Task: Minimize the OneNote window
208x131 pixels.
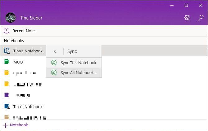Action: 172,6
